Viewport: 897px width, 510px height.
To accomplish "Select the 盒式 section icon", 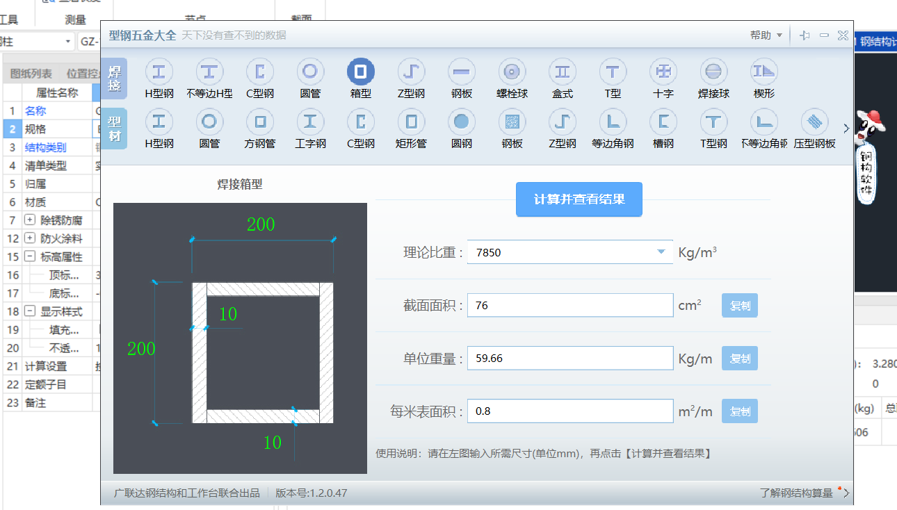I will coord(563,71).
